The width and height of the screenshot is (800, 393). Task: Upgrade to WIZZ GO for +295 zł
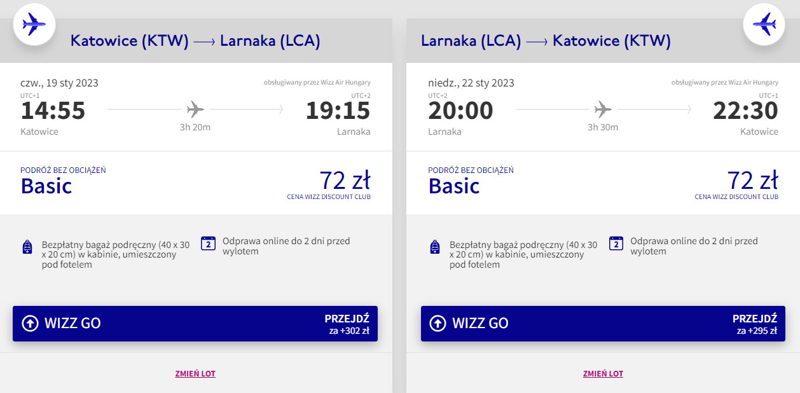[603, 323]
